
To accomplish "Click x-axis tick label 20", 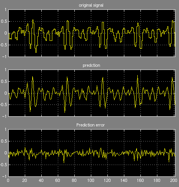I will 25,180.
